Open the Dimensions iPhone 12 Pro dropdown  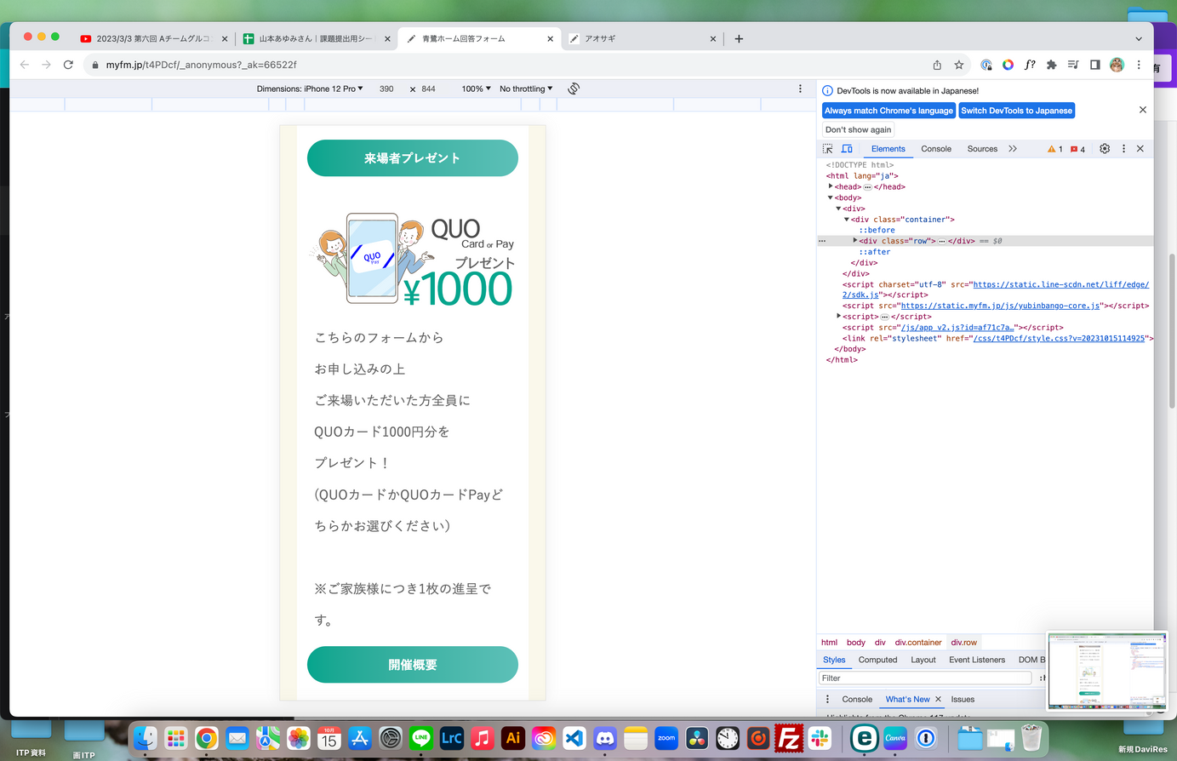[310, 89]
